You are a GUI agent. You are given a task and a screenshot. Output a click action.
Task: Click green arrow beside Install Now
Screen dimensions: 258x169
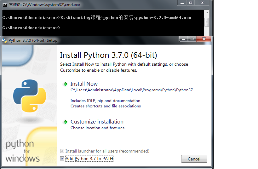(x=66, y=84)
